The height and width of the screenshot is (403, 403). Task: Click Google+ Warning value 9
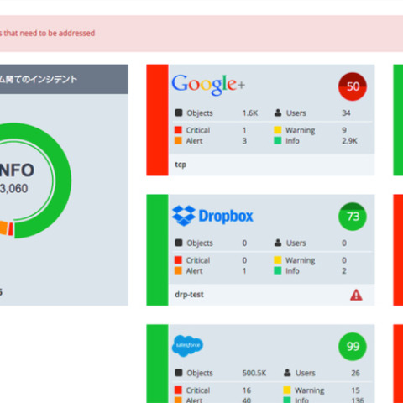[x=344, y=130]
